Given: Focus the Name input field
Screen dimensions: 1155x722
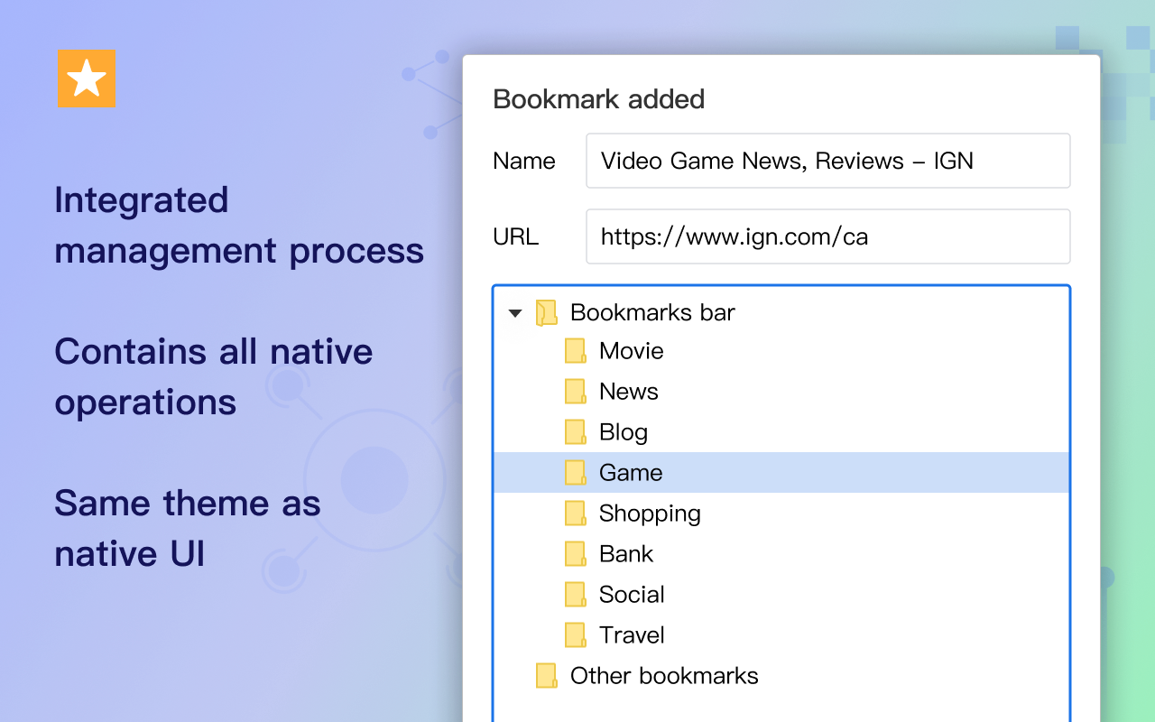Looking at the screenshot, I should pos(828,161).
